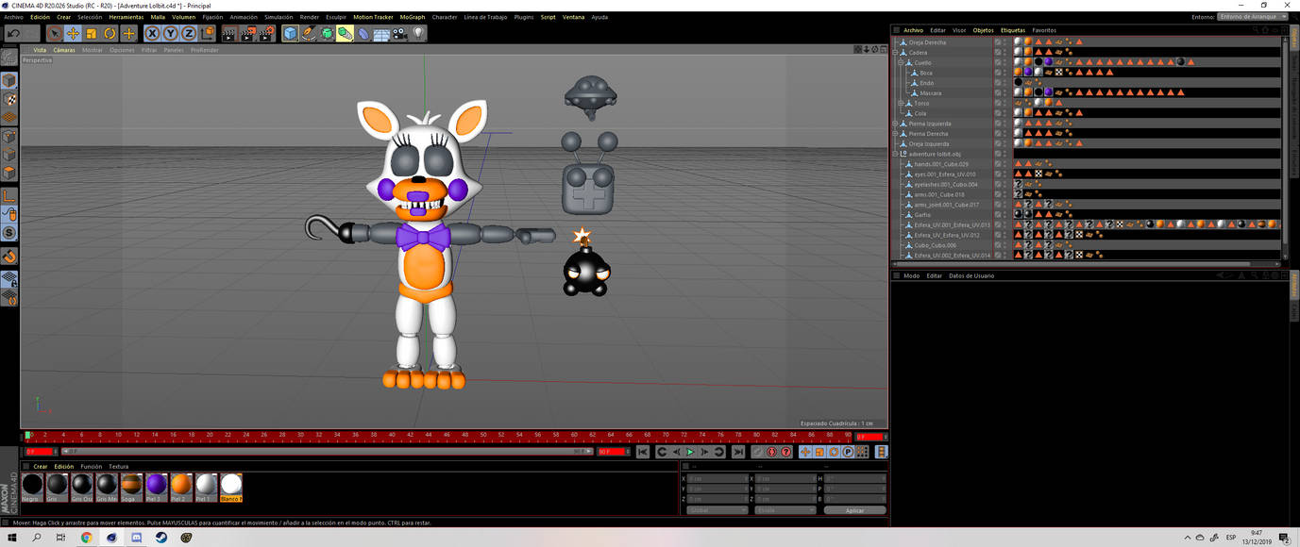Activate the Move tool icon

click(73, 33)
